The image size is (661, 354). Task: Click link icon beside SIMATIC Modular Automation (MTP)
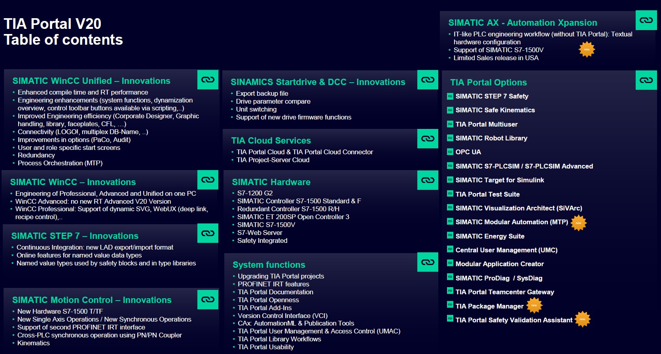coord(450,221)
